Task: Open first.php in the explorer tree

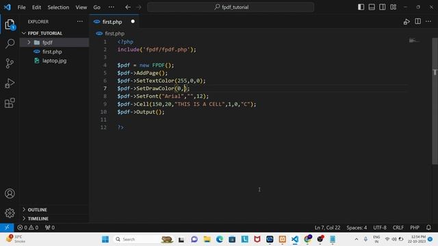Action: [x=52, y=52]
